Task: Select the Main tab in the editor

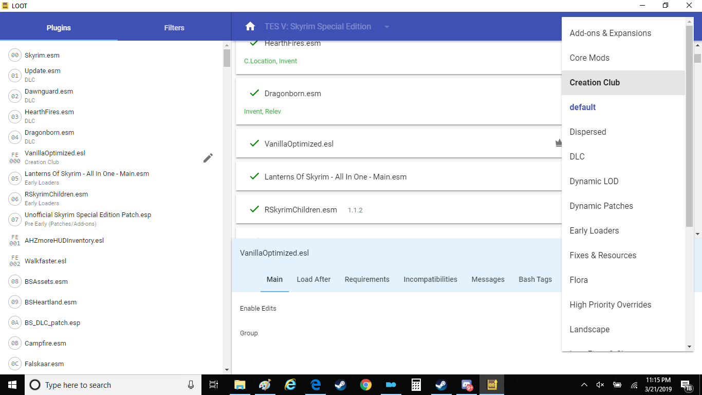Action: pos(274,279)
